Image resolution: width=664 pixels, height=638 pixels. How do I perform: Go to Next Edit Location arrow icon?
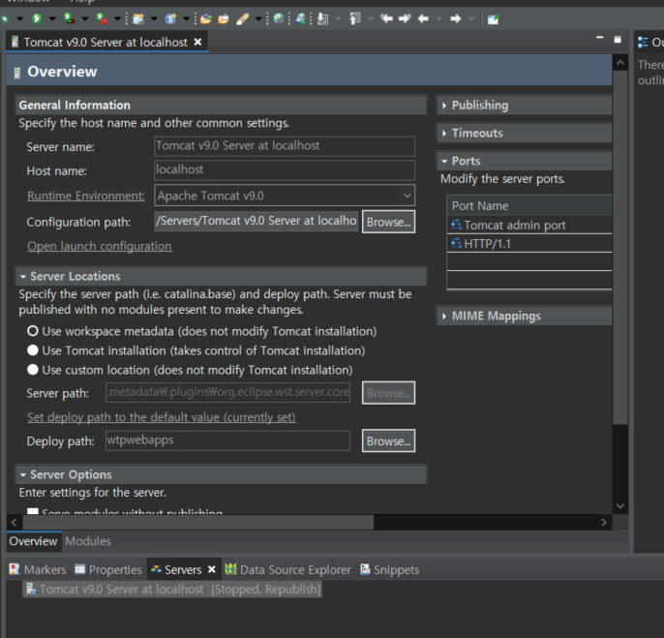[405, 18]
